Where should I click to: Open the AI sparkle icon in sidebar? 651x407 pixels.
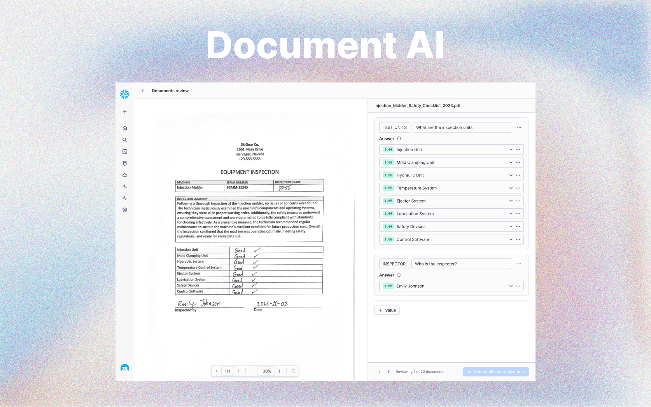tap(125, 187)
